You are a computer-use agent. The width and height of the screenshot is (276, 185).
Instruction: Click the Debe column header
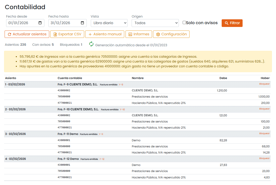pyautogui.click(x=223, y=78)
